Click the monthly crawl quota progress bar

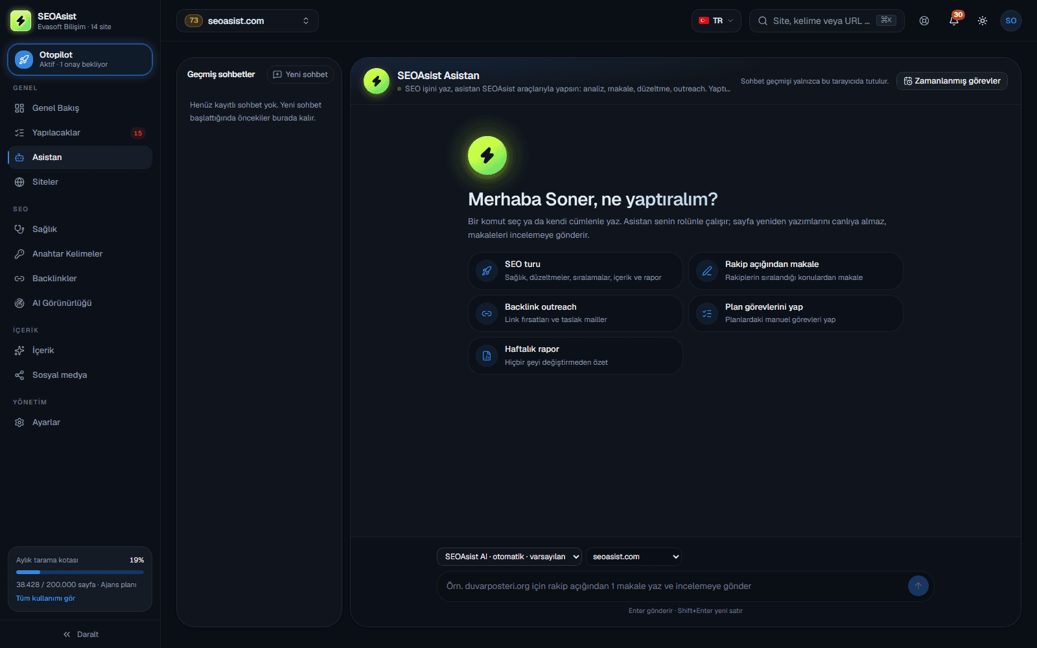tap(80, 572)
